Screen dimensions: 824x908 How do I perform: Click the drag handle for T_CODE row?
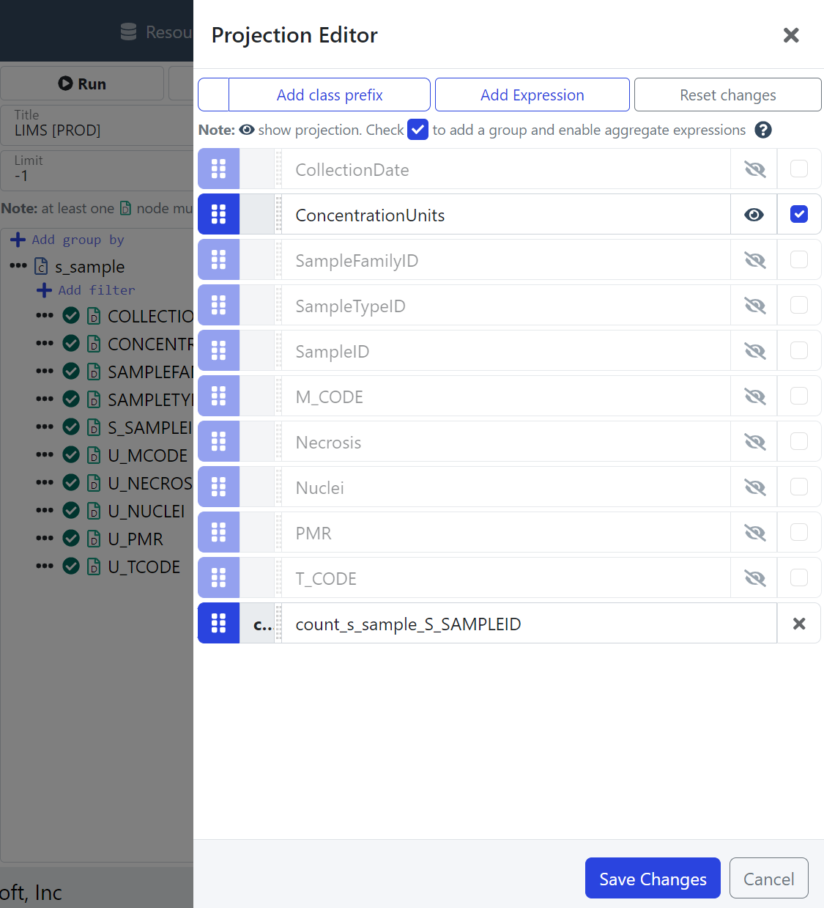(218, 578)
